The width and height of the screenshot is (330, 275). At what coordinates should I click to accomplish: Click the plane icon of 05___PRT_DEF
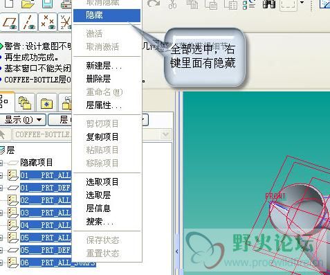coord(13,250)
